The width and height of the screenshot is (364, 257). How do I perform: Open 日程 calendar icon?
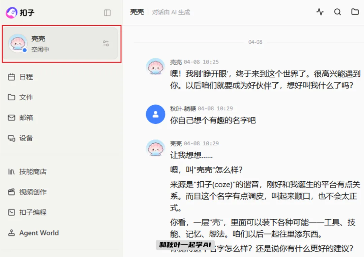(11, 77)
